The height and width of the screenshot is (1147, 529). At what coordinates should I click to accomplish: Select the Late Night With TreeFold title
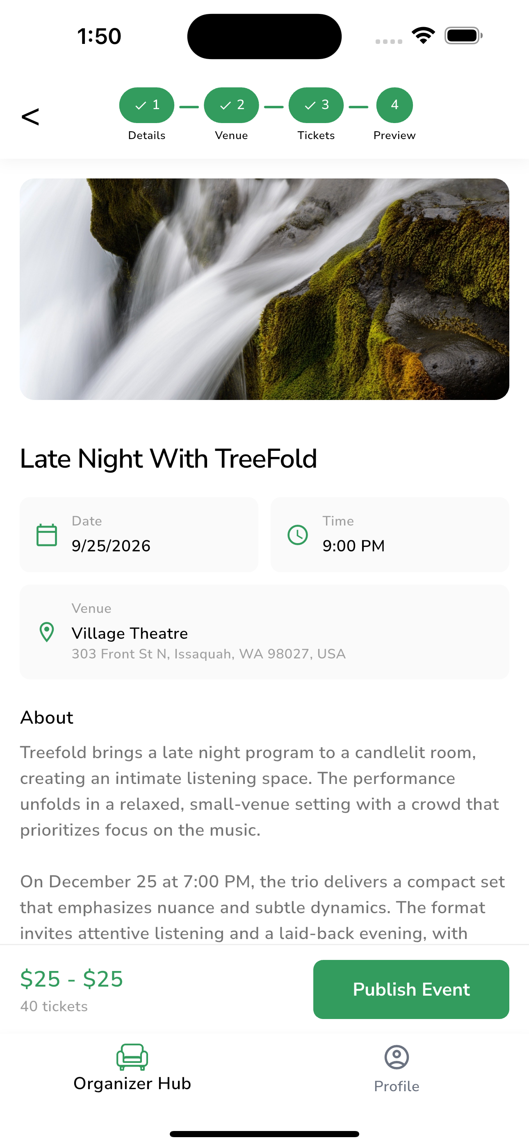(x=168, y=459)
